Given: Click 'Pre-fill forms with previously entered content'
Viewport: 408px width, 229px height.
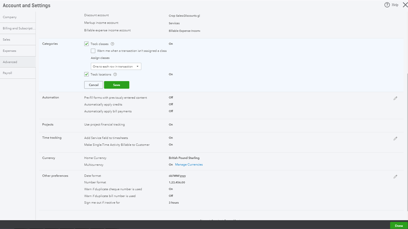Looking at the screenshot, I should [116, 98].
